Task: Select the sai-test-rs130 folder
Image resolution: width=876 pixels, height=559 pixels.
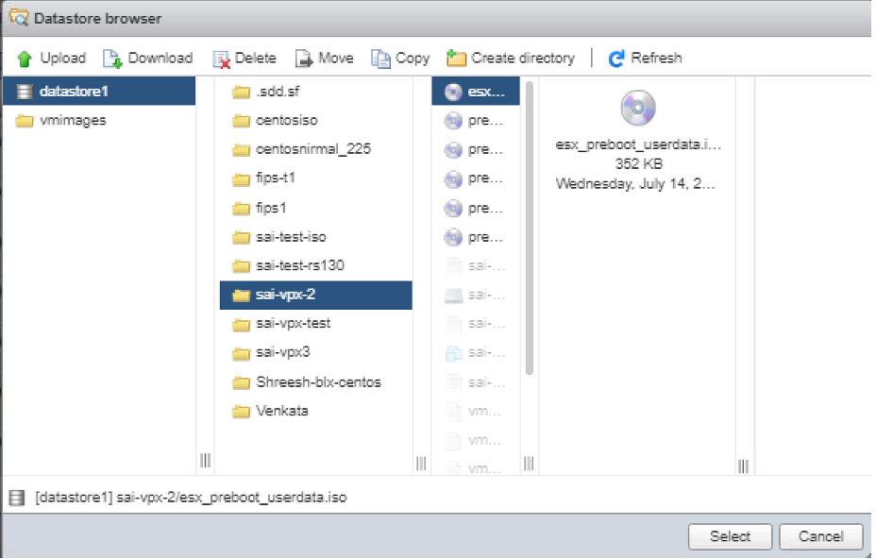Action: pyautogui.click(x=315, y=265)
